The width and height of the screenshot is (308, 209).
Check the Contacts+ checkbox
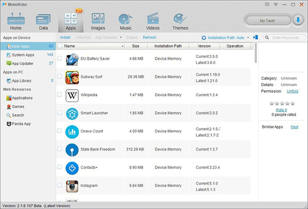click(x=60, y=167)
